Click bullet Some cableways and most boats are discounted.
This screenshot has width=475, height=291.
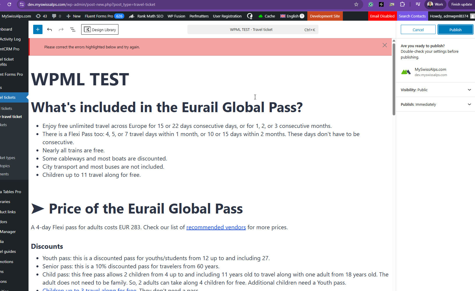point(105,158)
